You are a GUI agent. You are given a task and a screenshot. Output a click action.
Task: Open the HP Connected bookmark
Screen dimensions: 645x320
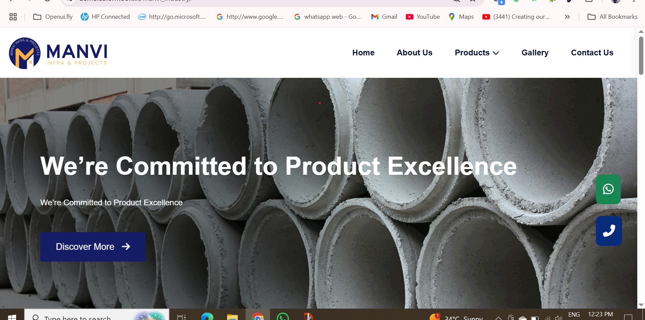coord(105,17)
